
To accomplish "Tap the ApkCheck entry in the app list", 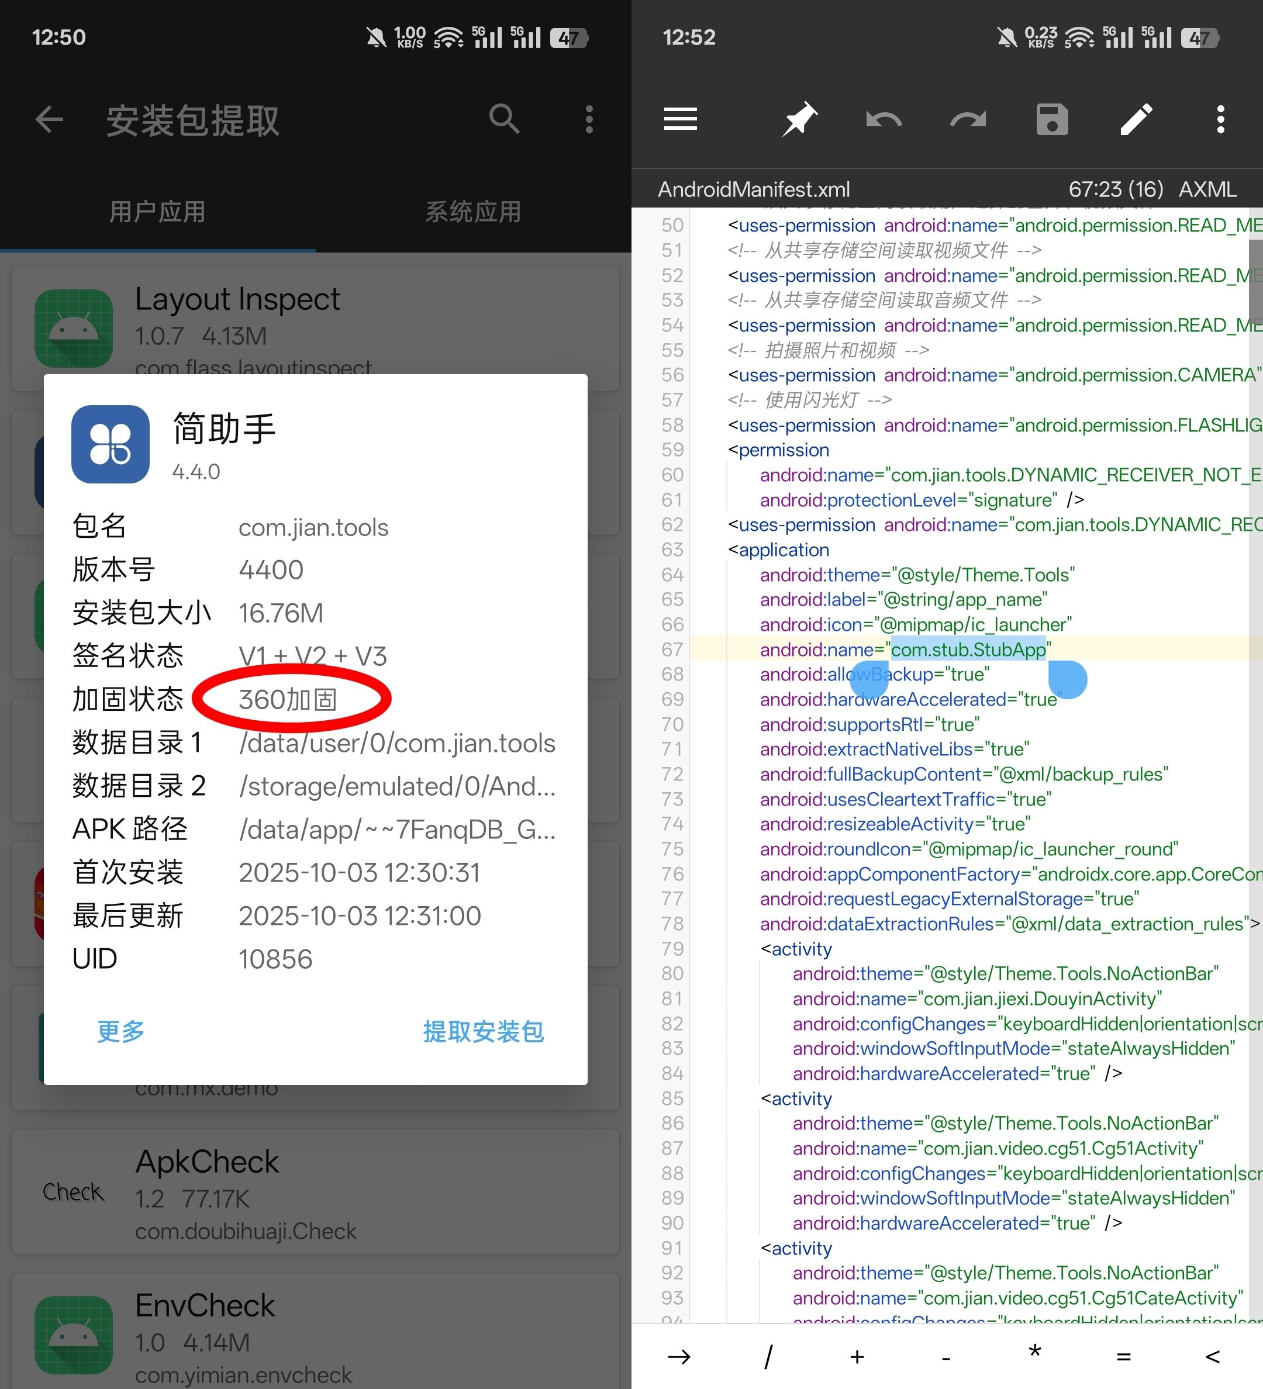I will [316, 1193].
